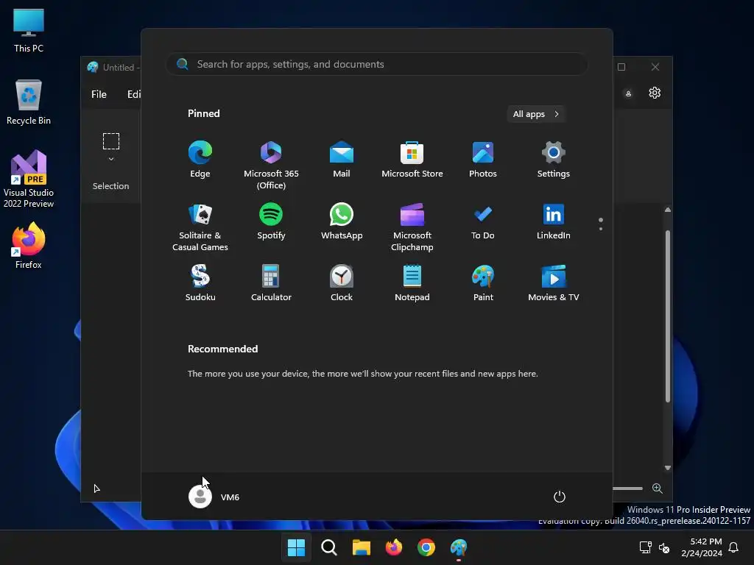Open the Mail app
The height and width of the screenshot is (565, 754).
342,160
